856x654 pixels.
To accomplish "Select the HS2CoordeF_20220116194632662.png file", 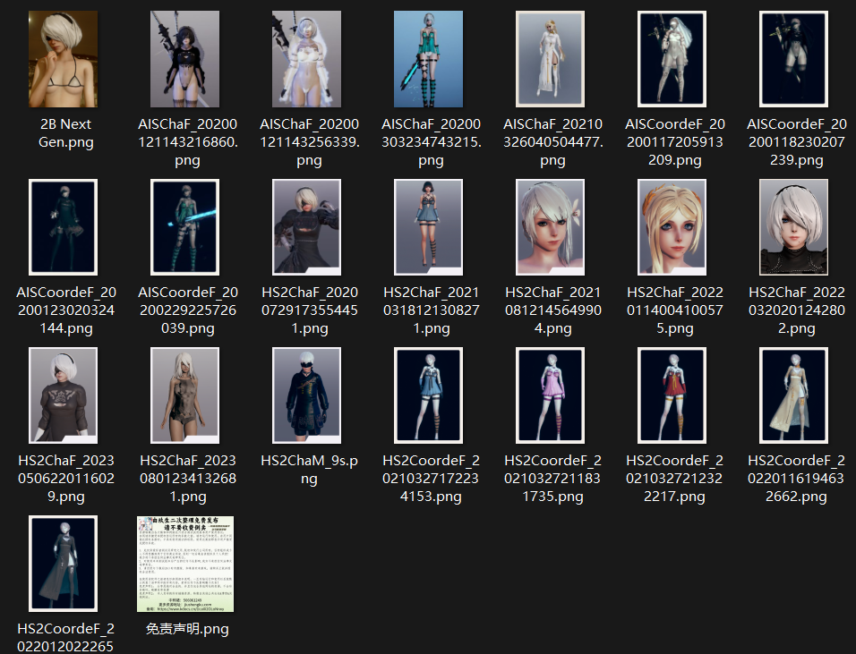I will [x=794, y=395].
